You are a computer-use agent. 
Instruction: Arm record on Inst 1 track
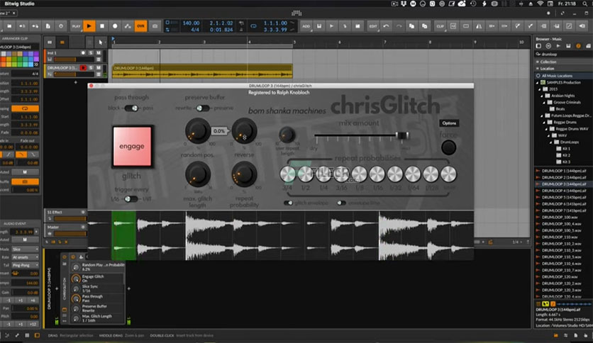coord(83,53)
